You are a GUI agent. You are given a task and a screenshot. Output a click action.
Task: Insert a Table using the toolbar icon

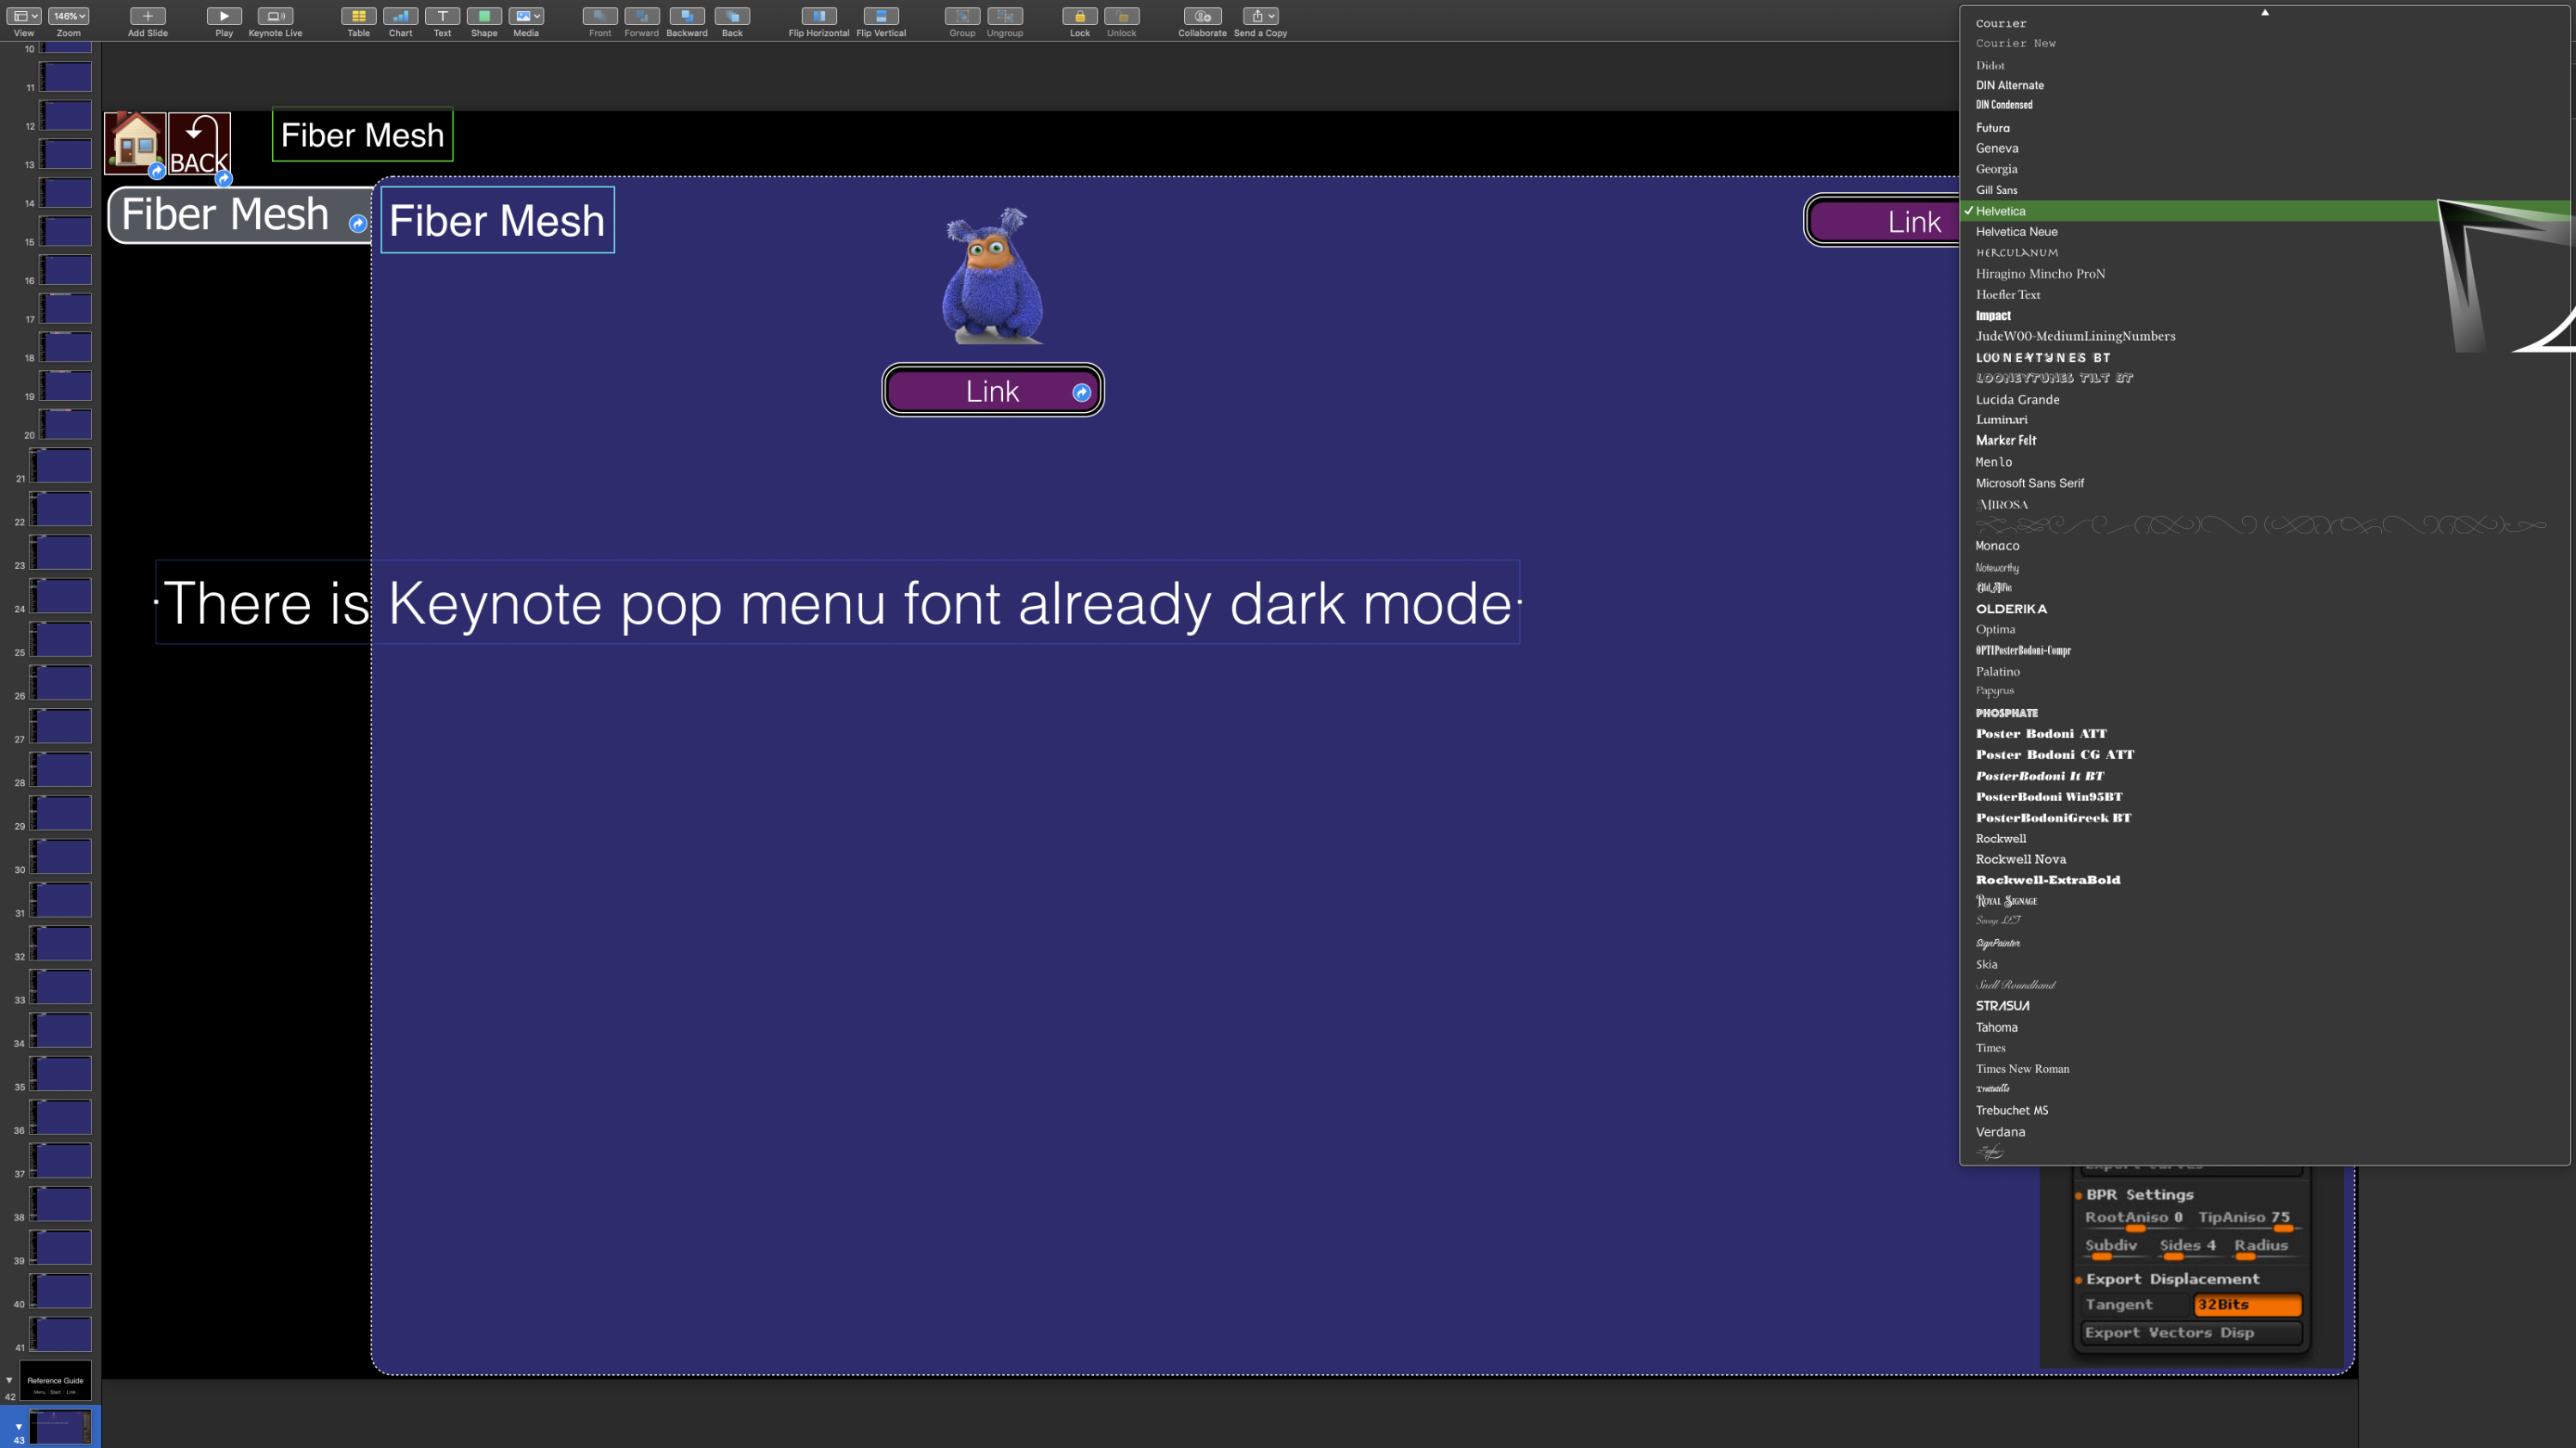tap(358, 16)
